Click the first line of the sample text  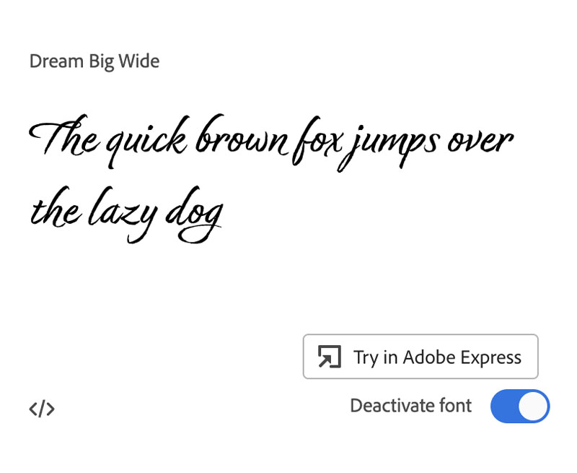click(271, 143)
